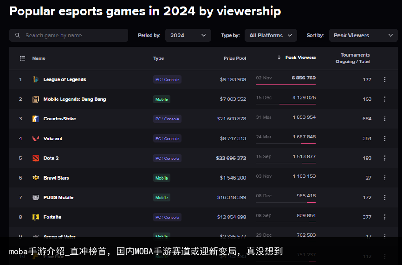Click the 02 Nov peak date
The width and height of the screenshot is (402, 265).
click(264, 78)
